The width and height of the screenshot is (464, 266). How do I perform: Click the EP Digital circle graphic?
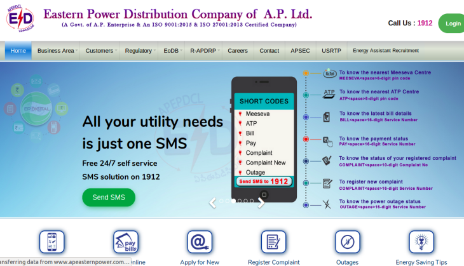36,109
